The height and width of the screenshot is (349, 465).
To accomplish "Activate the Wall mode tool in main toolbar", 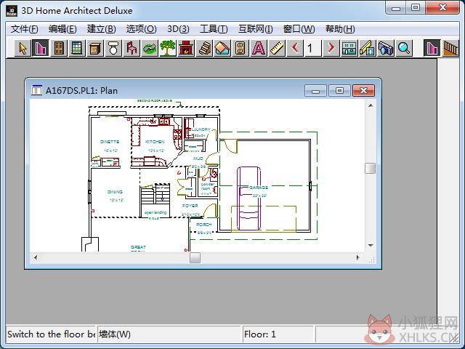I will [x=41, y=48].
